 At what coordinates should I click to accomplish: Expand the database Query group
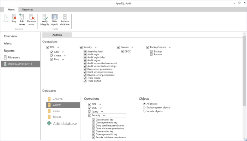point(102,112)
